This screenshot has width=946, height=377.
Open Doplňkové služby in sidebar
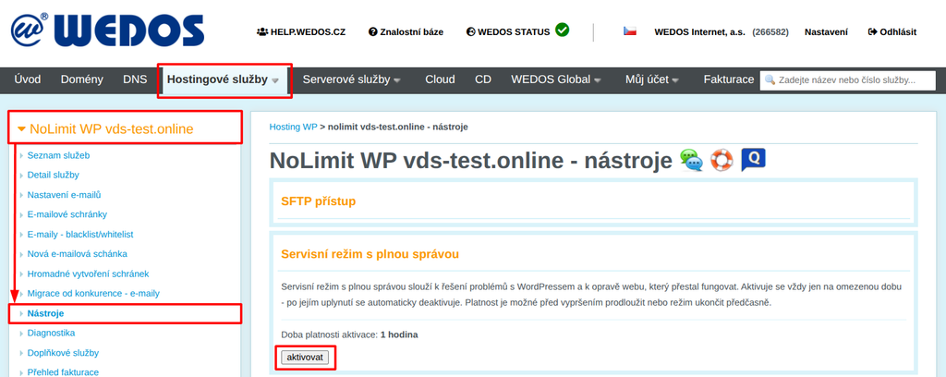click(x=63, y=353)
